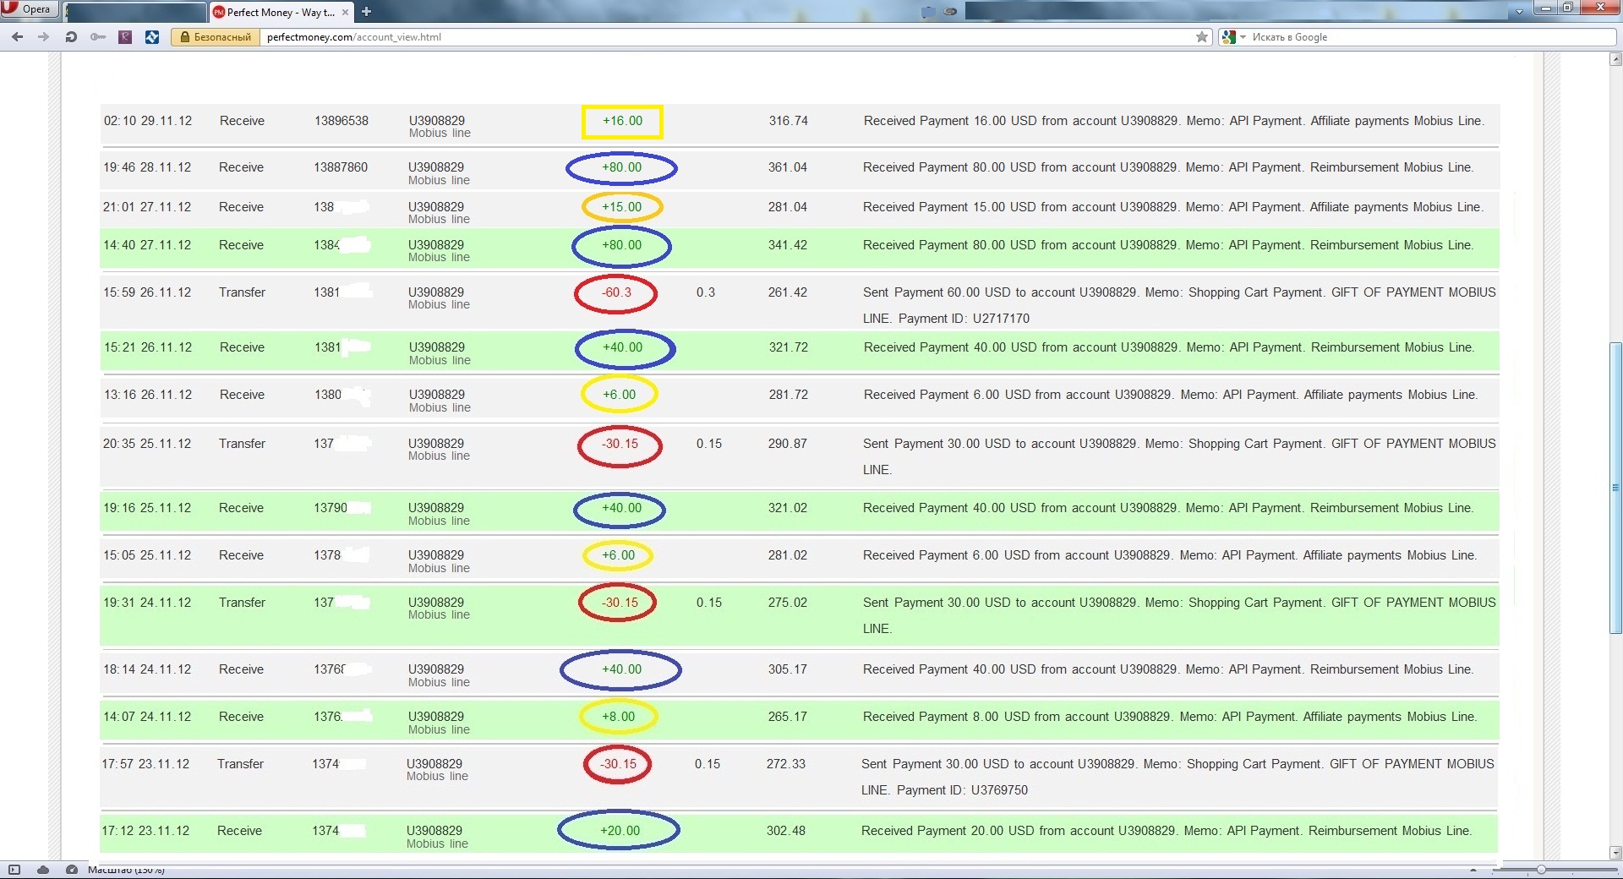This screenshot has width=1623, height=879.
Task: Click the purple K extension icon
Action: tap(125, 36)
